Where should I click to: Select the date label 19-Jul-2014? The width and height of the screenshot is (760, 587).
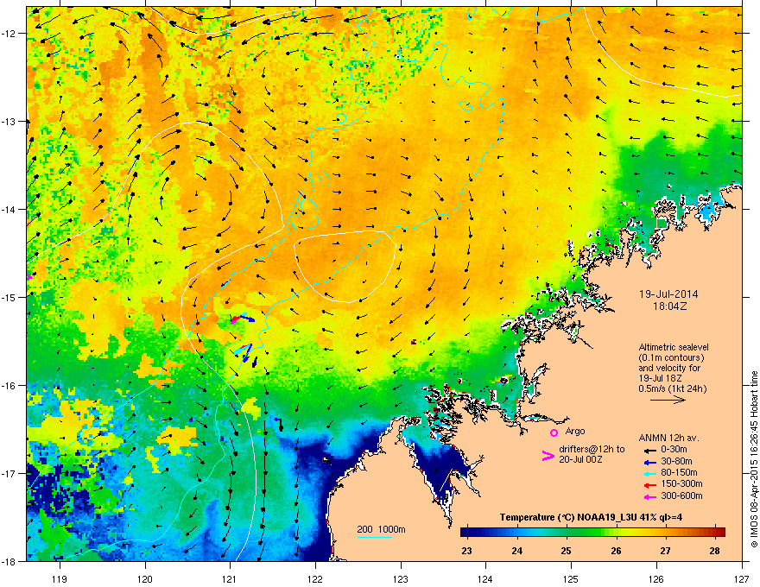point(668,294)
